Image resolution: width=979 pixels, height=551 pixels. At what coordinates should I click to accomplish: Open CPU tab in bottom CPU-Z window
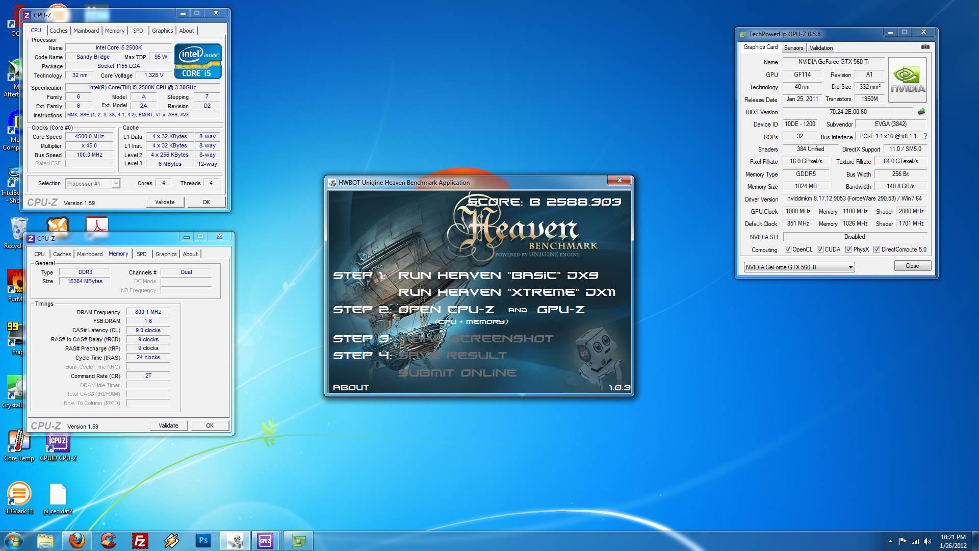[39, 254]
